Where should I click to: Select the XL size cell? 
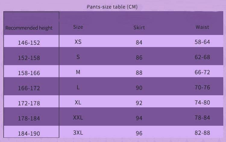click(x=78, y=103)
